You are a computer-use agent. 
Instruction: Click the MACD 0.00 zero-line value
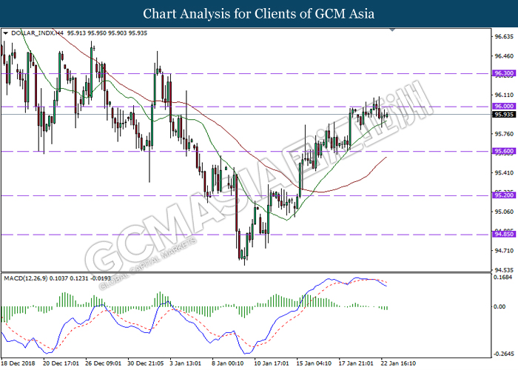pos(499,307)
